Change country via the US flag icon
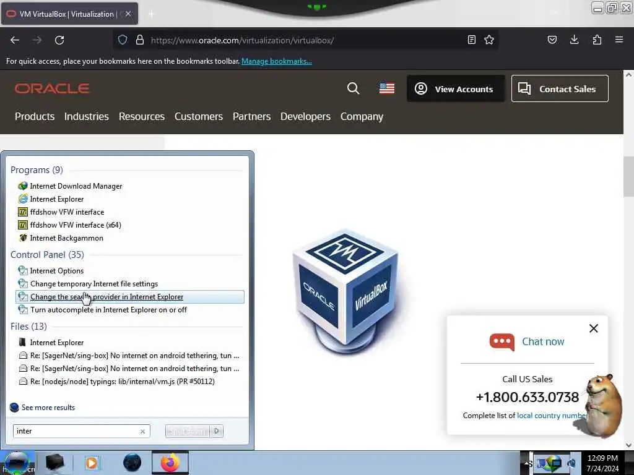Viewport: 634px width, 475px height. click(x=387, y=88)
